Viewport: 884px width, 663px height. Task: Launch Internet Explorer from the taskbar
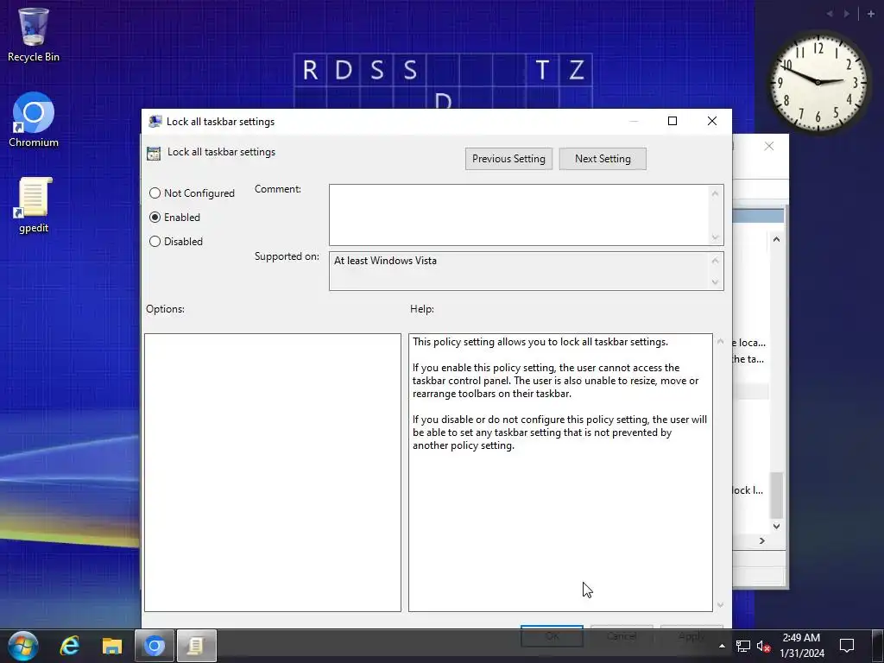(x=69, y=646)
